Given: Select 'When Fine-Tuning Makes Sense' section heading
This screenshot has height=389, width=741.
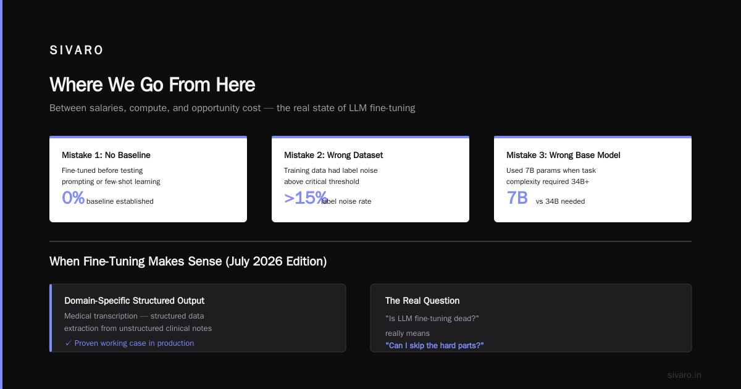Looking at the screenshot, I should pyautogui.click(x=188, y=261).
